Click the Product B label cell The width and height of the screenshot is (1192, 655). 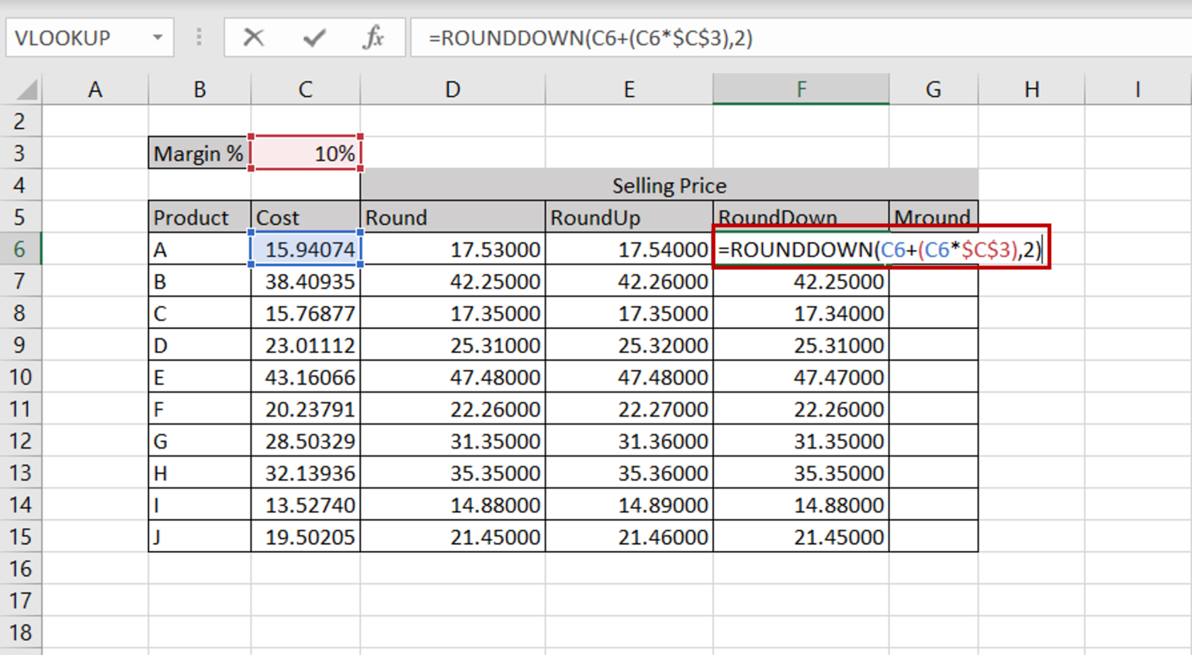pyautogui.click(x=198, y=281)
